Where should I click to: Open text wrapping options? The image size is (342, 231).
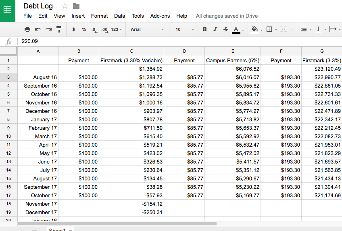pyautogui.click(x=333, y=29)
